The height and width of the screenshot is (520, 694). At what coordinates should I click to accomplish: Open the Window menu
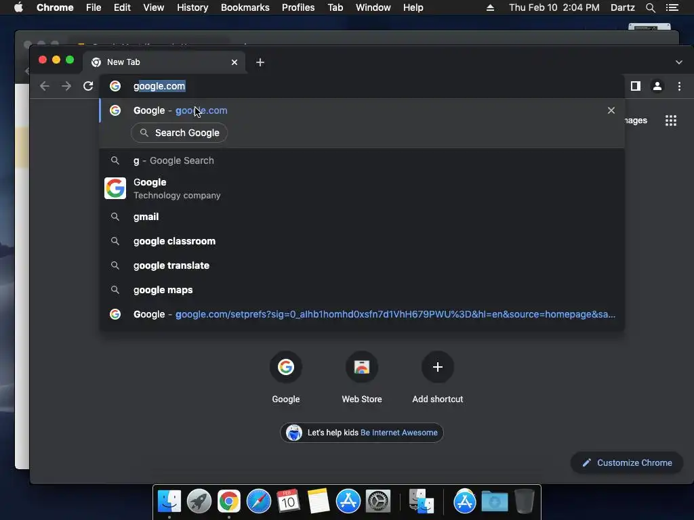pos(373,7)
